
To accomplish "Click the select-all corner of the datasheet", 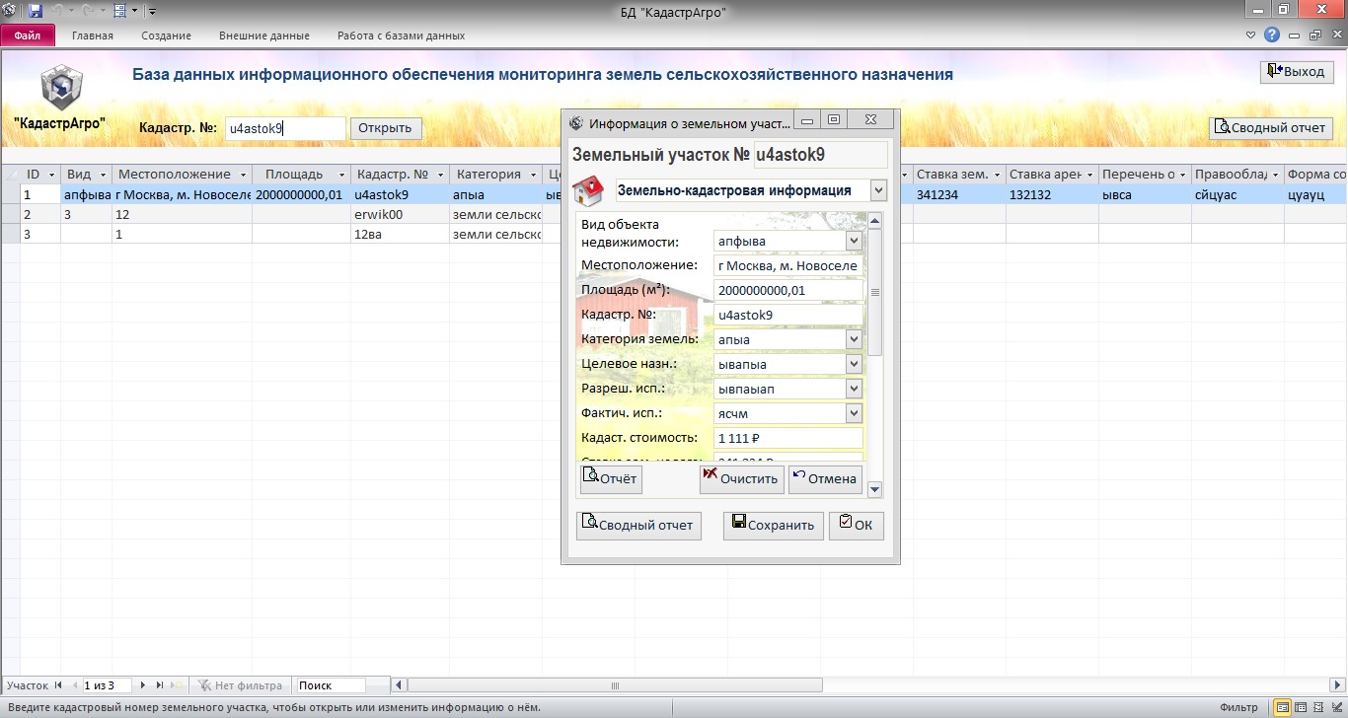I will (11, 175).
